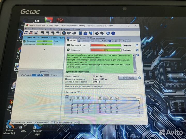The image size is (186, 139).
Task: Open the Инфо tab
Action: 113,41
